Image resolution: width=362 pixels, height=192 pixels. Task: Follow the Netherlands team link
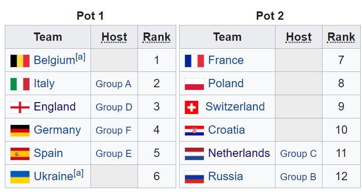239,153
